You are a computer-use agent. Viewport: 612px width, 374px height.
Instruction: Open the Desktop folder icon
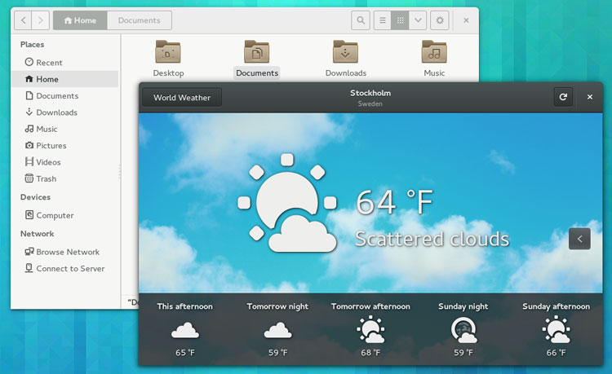pos(168,53)
